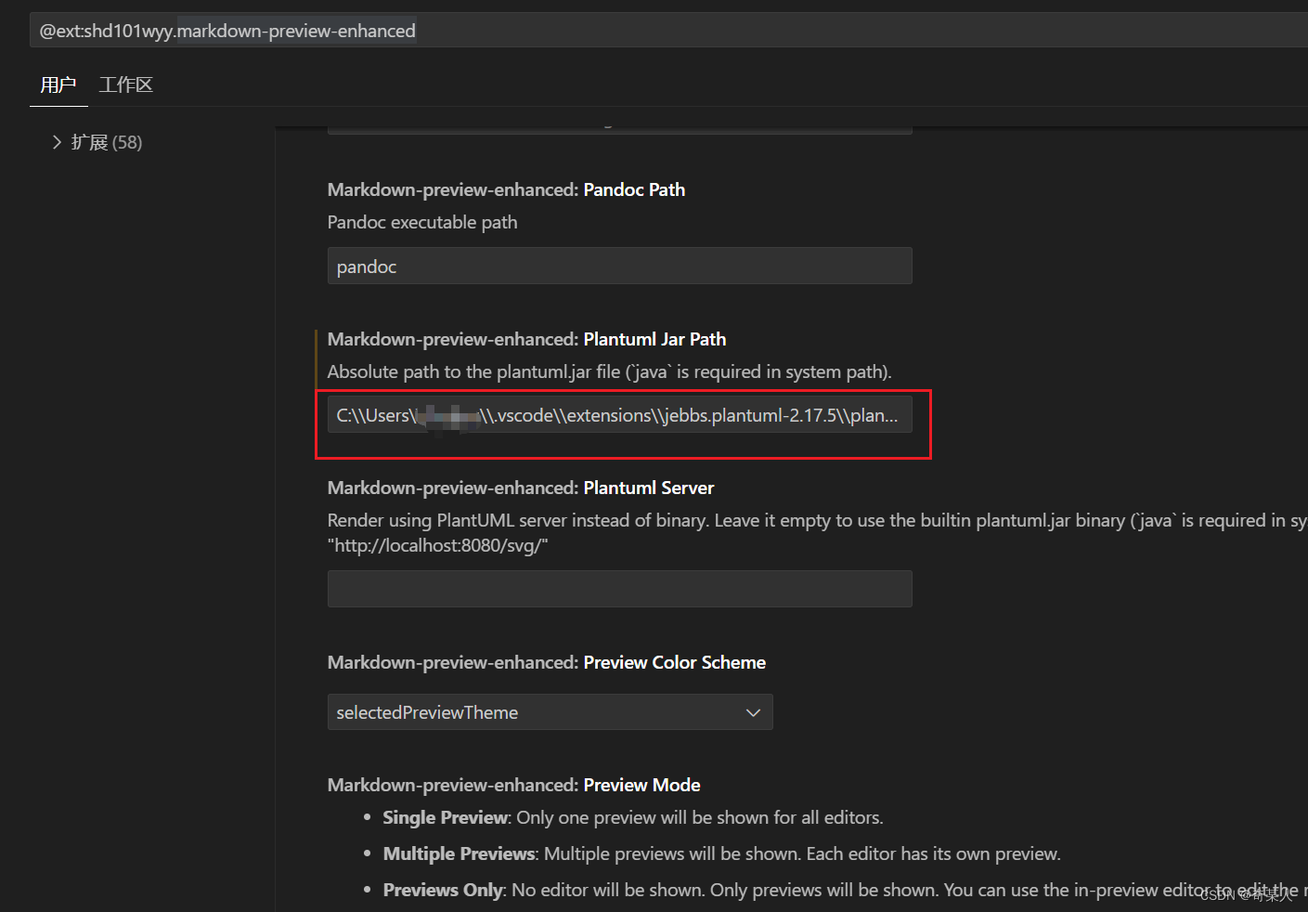Switch to the 工作区 tab
The image size is (1308, 912).
click(x=126, y=85)
